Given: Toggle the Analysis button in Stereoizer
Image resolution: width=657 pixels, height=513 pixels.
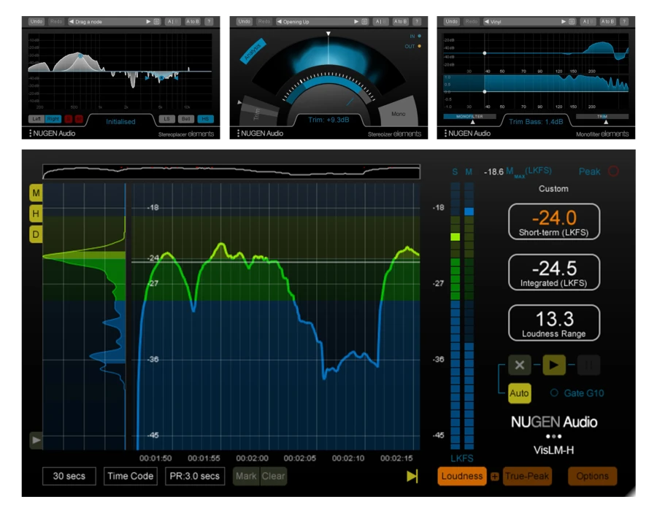Looking at the screenshot, I should pyautogui.click(x=253, y=52).
